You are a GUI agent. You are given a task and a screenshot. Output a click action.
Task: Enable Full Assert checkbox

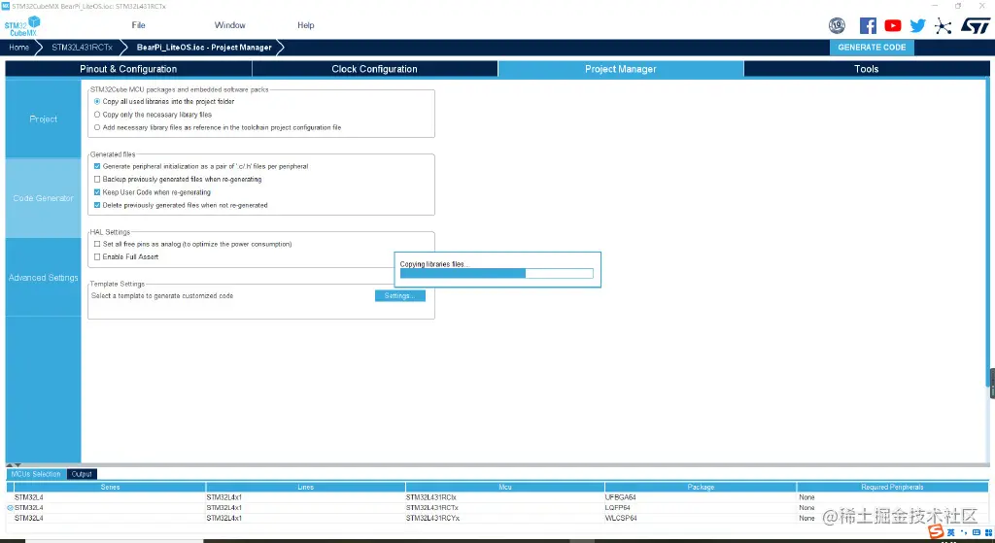[x=97, y=256]
